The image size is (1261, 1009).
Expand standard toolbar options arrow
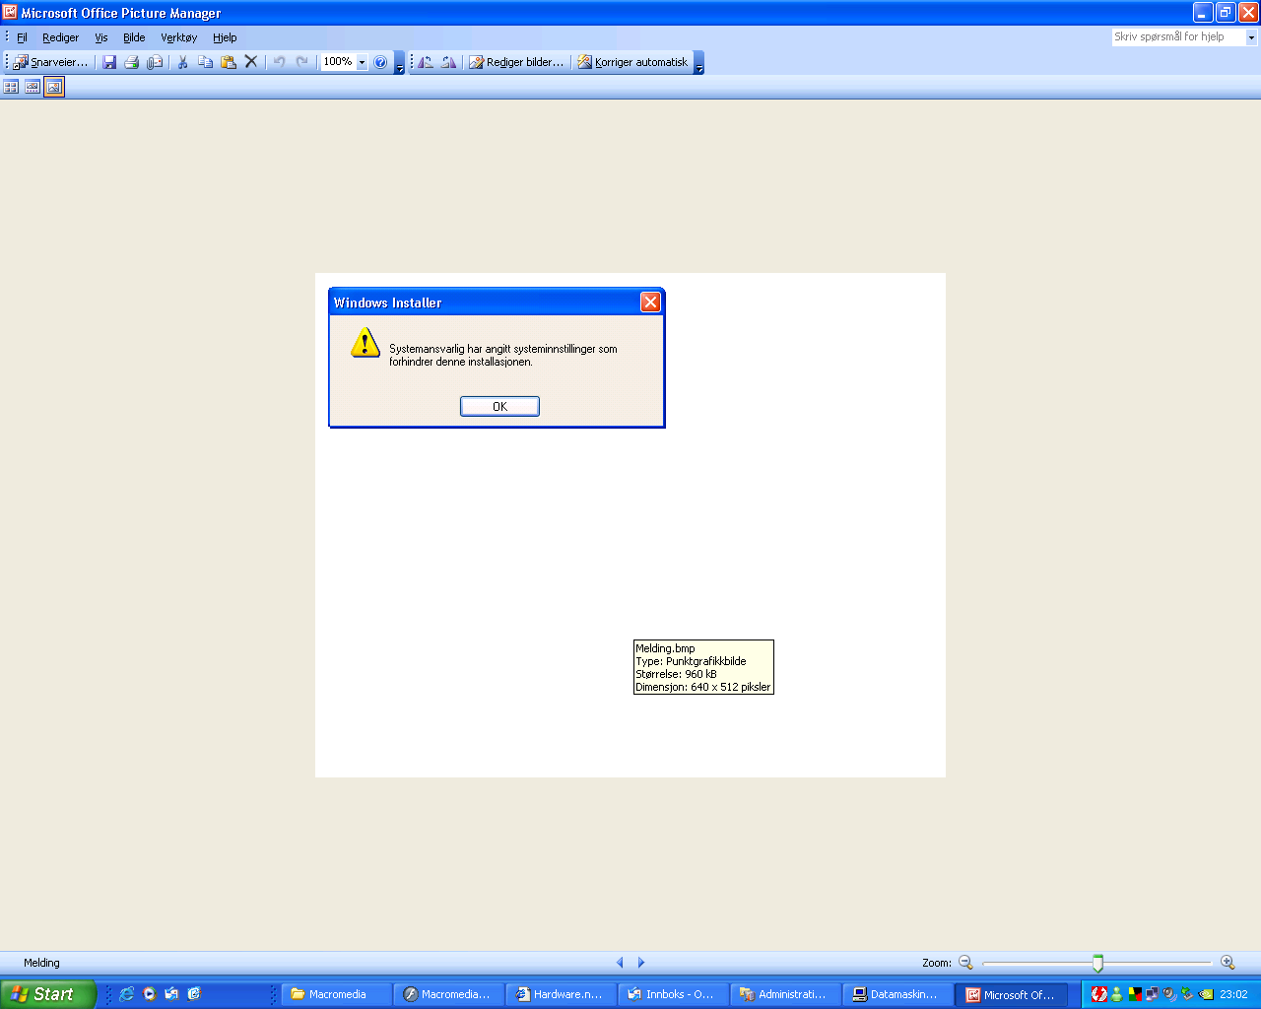(399, 63)
